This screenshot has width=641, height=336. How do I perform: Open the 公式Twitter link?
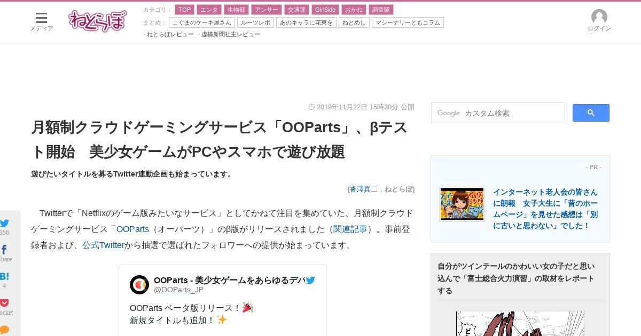click(103, 245)
